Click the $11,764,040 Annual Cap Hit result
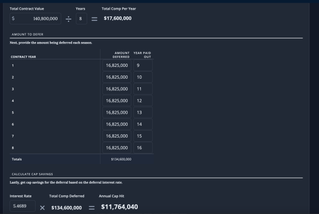 120,207
